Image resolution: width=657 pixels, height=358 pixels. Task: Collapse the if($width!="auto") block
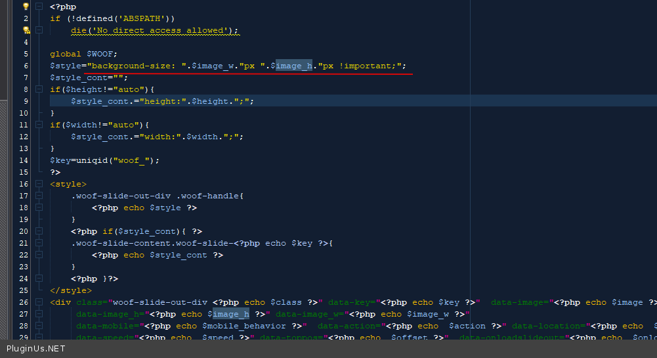(39, 125)
